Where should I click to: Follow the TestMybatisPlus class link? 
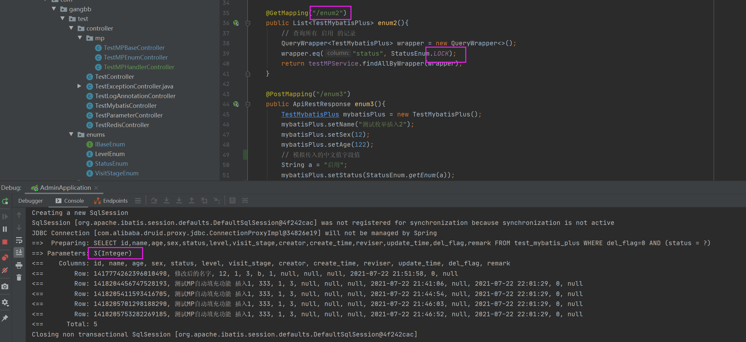click(310, 114)
